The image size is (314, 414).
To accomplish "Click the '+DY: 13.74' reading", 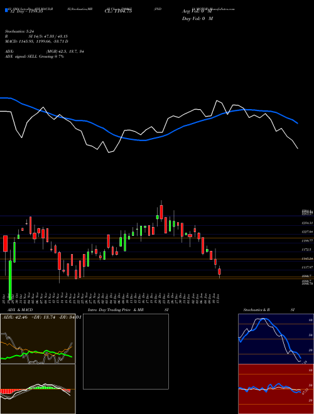I will pos(43,317).
